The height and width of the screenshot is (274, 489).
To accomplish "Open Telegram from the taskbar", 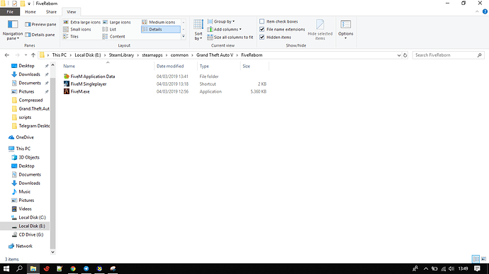I will click(x=86, y=268).
